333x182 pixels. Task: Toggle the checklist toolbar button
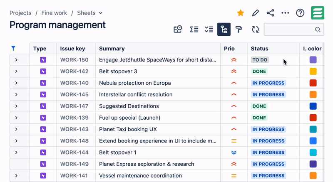[x=209, y=30]
